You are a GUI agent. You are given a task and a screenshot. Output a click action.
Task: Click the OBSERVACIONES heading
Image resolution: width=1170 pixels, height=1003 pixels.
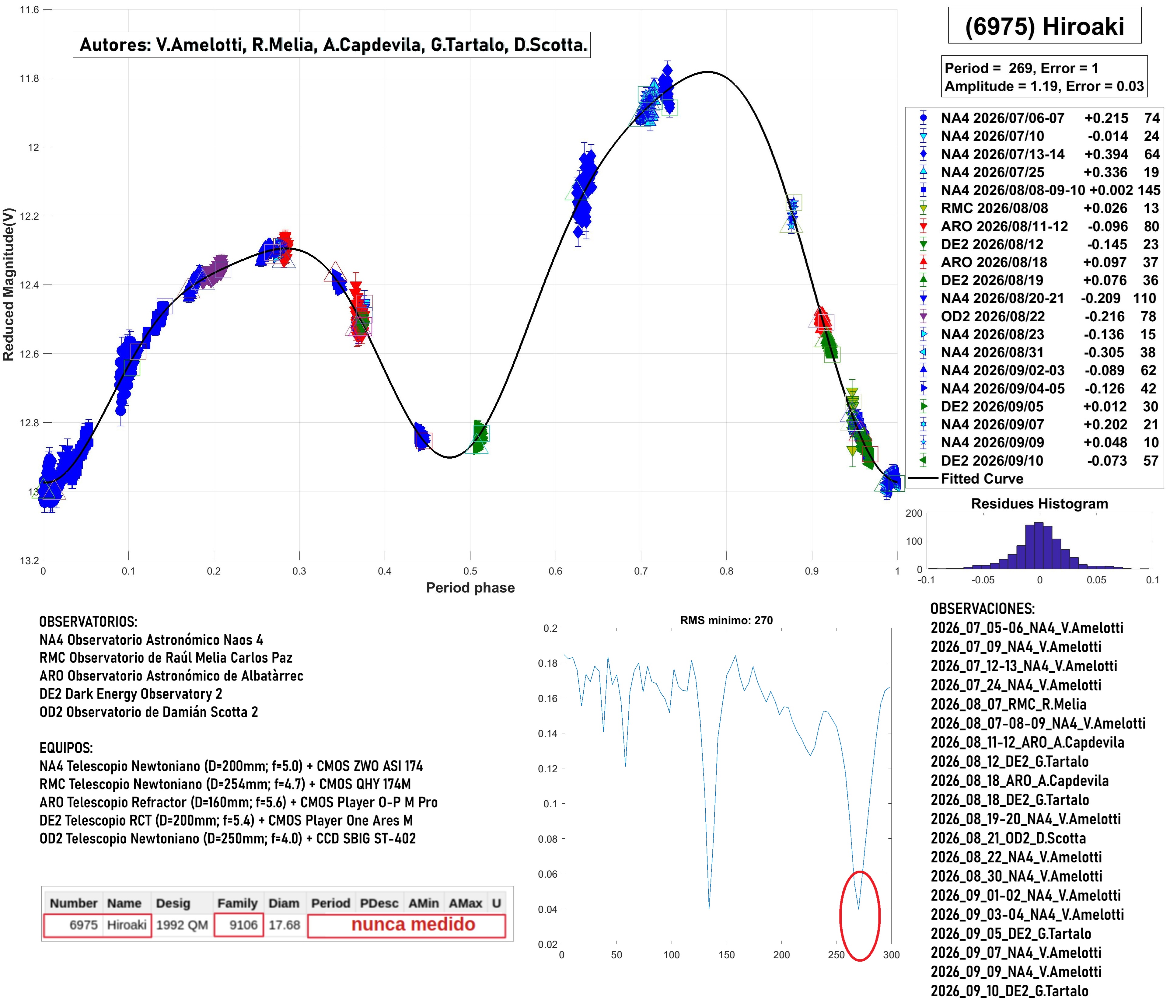[983, 609]
